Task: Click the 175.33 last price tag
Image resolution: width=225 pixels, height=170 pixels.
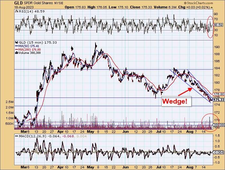Action: click(x=219, y=100)
